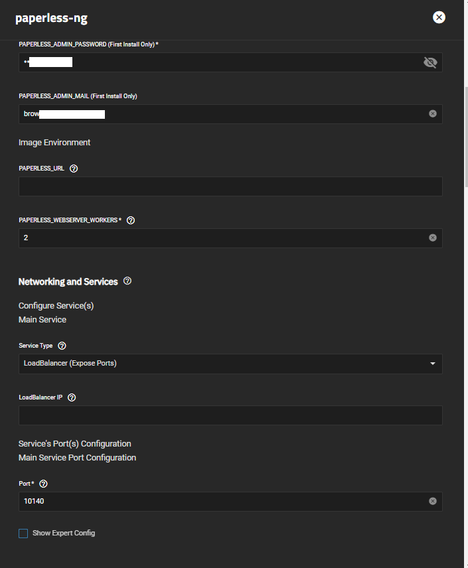Open help for Port field
Viewport: 468px width, 568px height.
tap(43, 484)
